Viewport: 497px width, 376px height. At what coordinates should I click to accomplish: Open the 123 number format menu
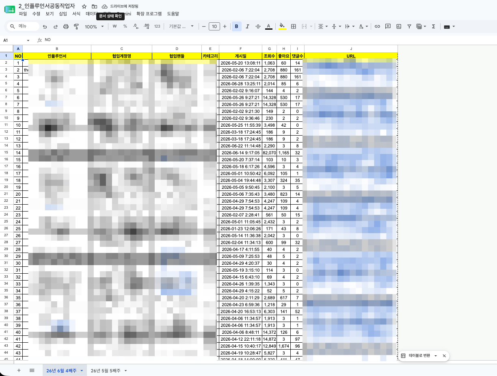(x=158, y=26)
